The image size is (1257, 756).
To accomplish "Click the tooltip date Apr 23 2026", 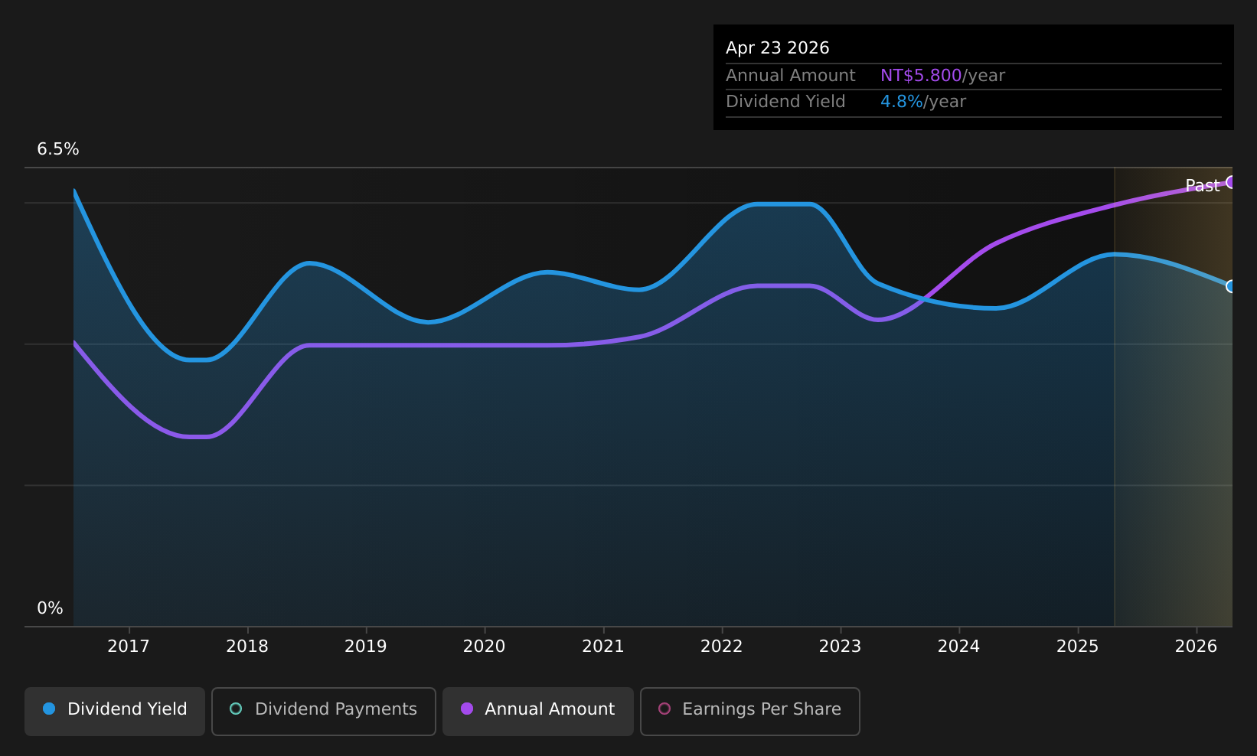I will coord(778,48).
